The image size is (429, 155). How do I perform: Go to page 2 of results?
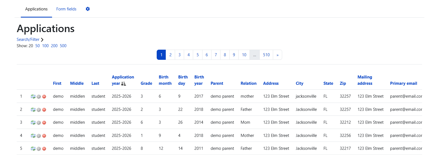tap(170, 55)
